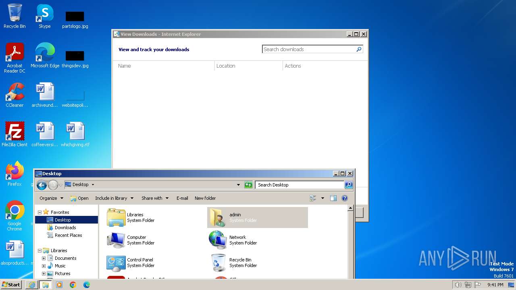
Task: Open address bar history dropdown
Action: (238, 185)
